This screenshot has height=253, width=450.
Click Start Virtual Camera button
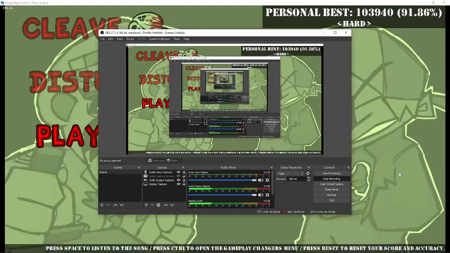pos(331,184)
